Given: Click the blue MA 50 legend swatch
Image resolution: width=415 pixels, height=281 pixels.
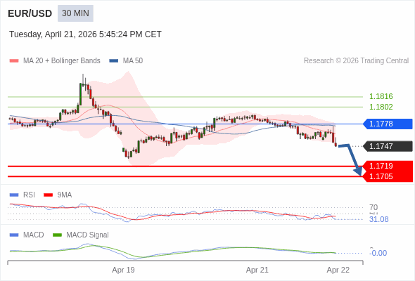Looking at the screenshot, I should [x=114, y=61].
